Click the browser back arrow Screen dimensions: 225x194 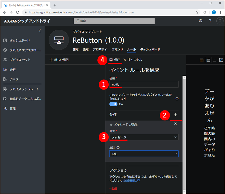pyautogui.click(x=5, y=12)
